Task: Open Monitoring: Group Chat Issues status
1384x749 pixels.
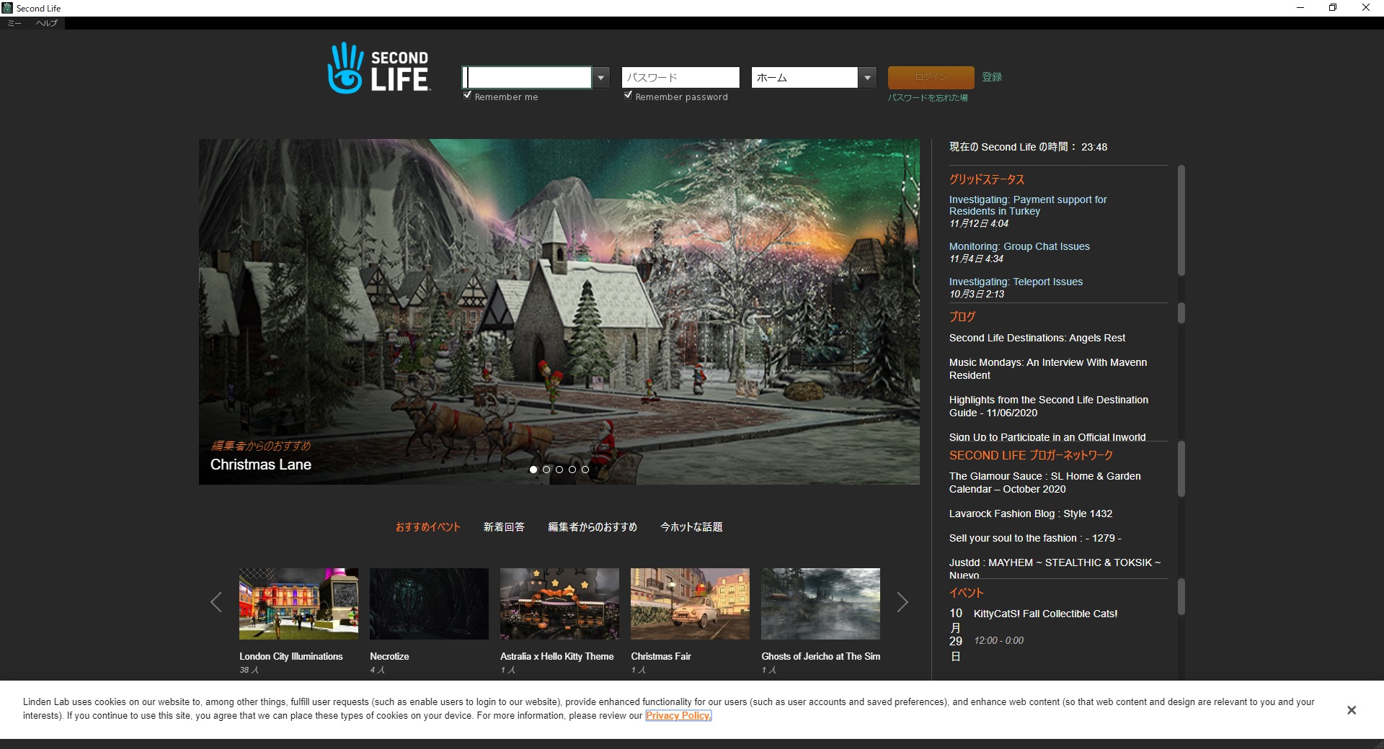Action: (x=1019, y=246)
